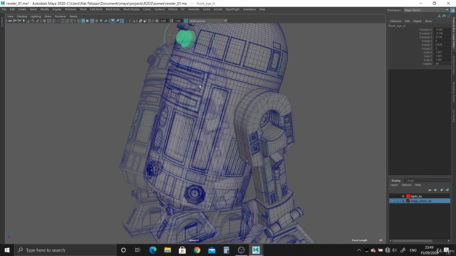Toggle the Wireframe on Shaded icon
The image size is (456, 256).
tap(92, 21)
